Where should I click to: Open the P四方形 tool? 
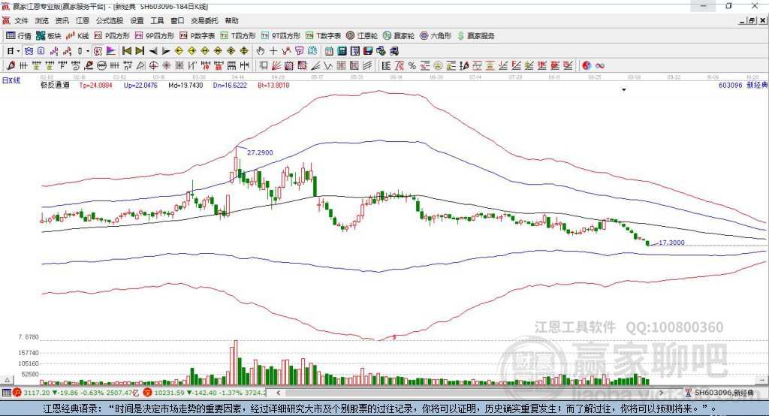112,36
